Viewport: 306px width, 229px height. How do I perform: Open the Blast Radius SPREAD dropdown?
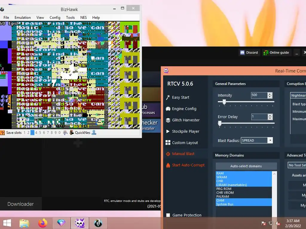(x=270, y=140)
